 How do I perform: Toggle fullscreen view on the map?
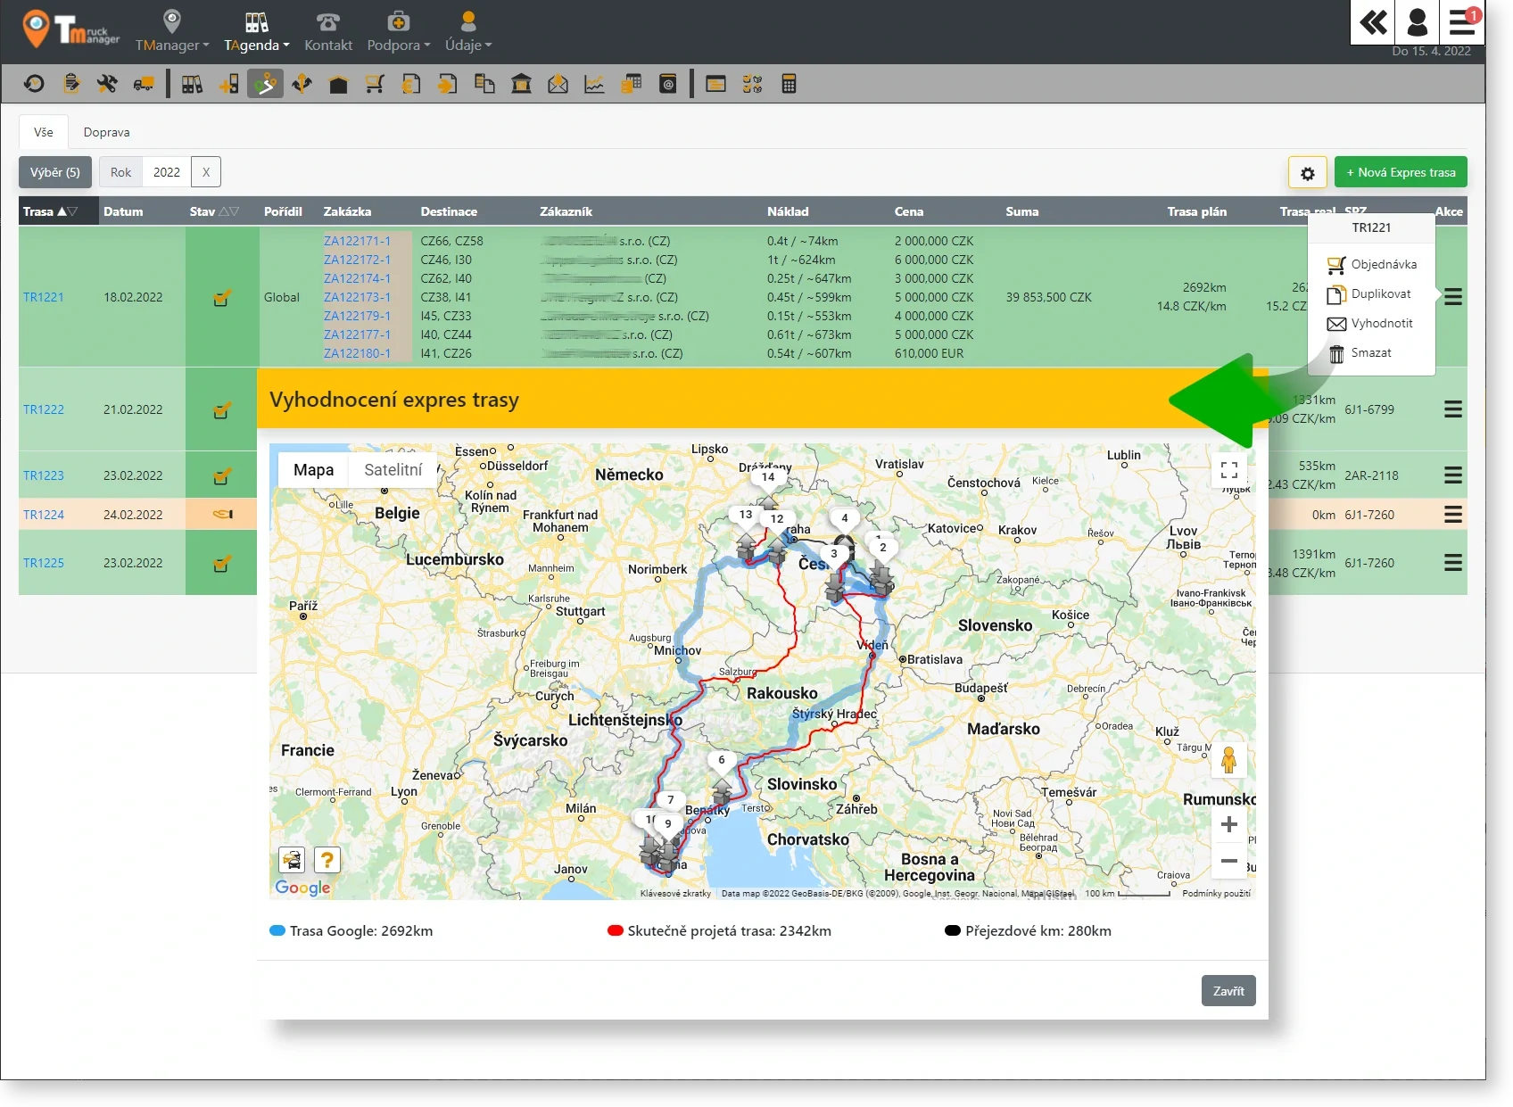click(1228, 470)
